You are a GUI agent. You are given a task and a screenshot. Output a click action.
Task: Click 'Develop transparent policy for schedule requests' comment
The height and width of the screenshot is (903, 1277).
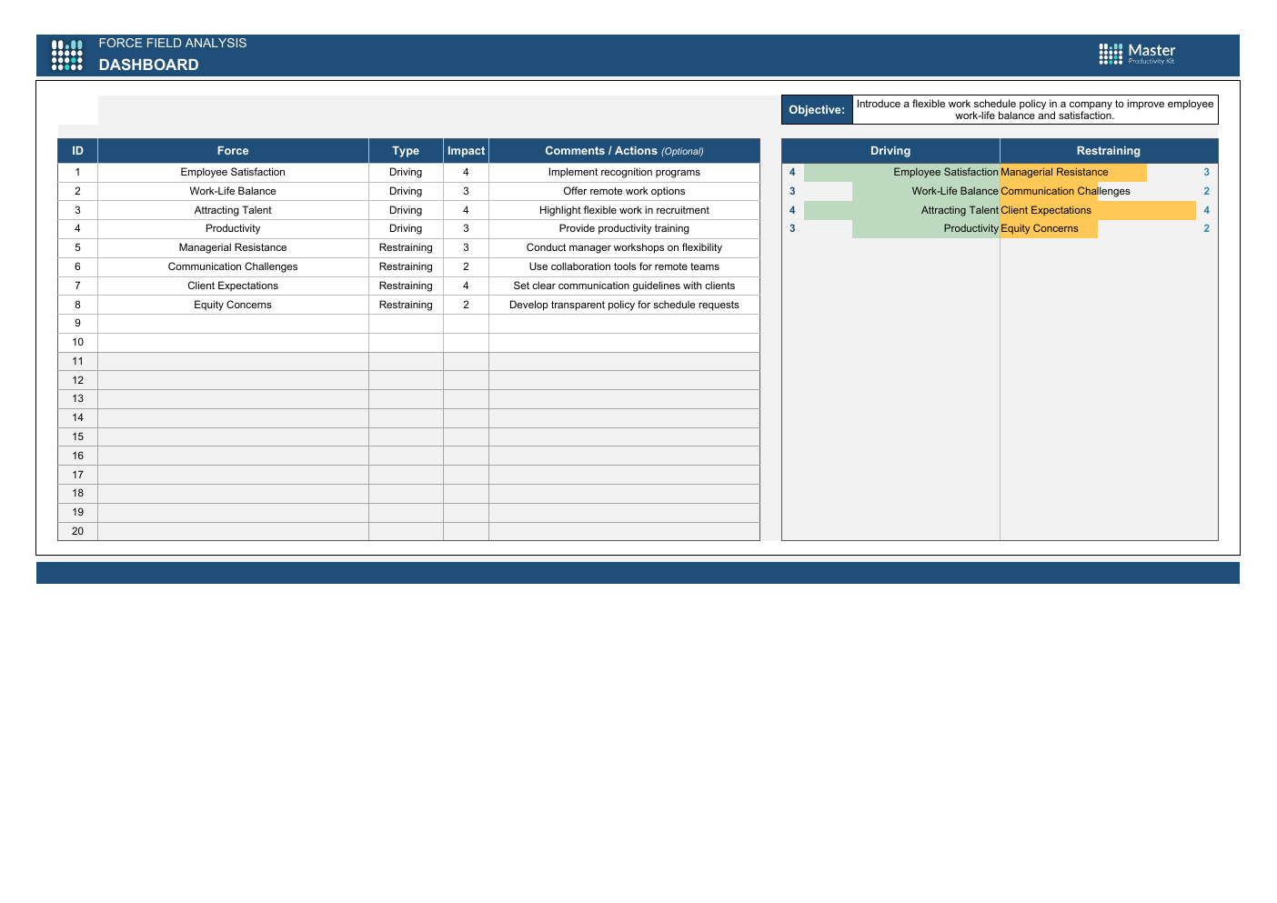tap(624, 305)
